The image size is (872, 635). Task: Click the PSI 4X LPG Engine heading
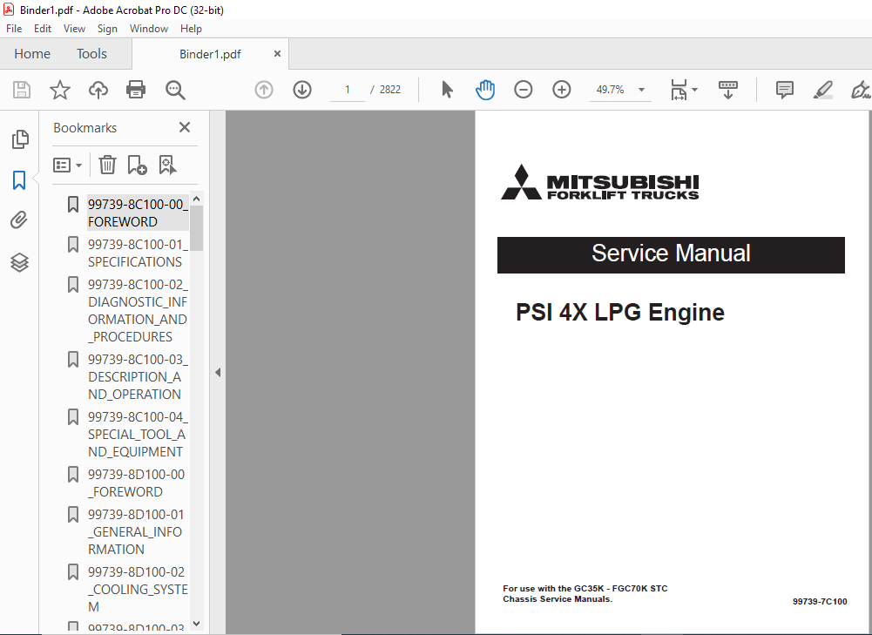pos(620,312)
